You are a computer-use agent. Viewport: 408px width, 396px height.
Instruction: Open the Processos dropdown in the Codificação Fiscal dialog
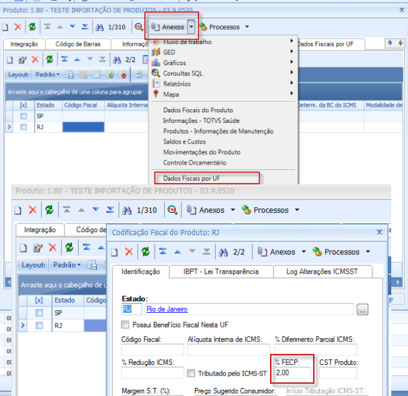click(368, 252)
